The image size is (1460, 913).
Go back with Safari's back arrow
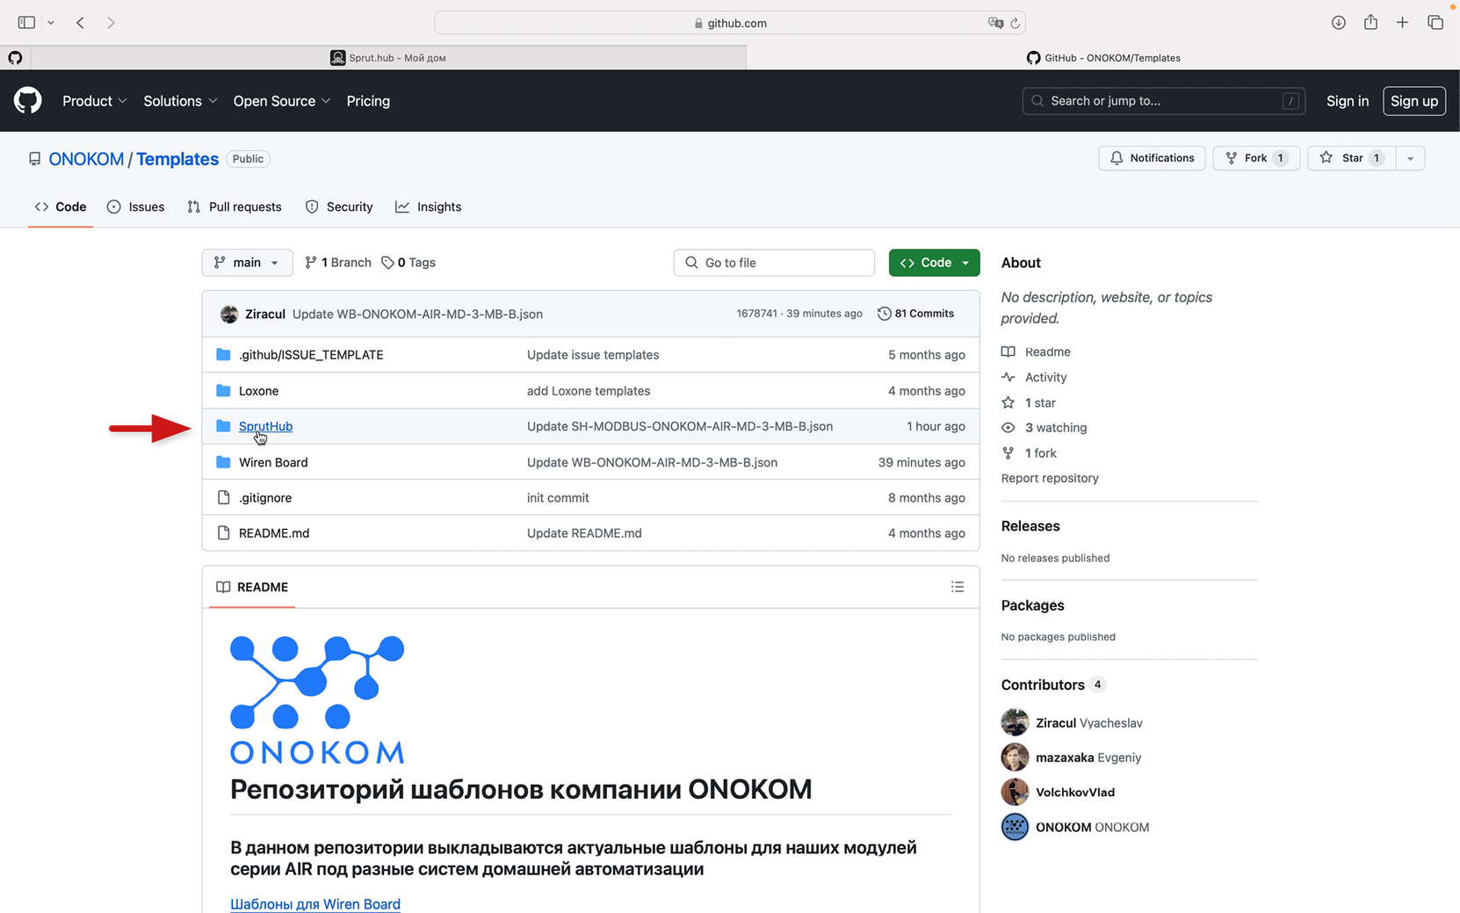[x=80, y=23]
